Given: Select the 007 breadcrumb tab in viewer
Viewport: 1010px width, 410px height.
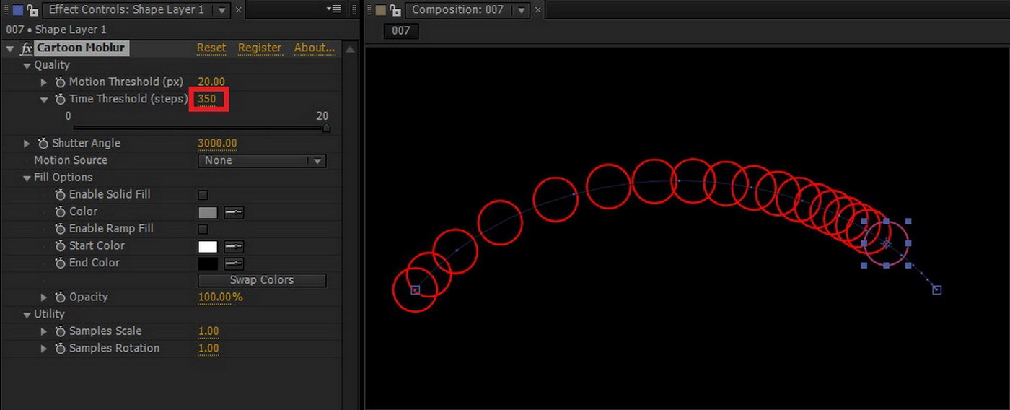Looking at the screenshot, I should click(x=401, y=30).
